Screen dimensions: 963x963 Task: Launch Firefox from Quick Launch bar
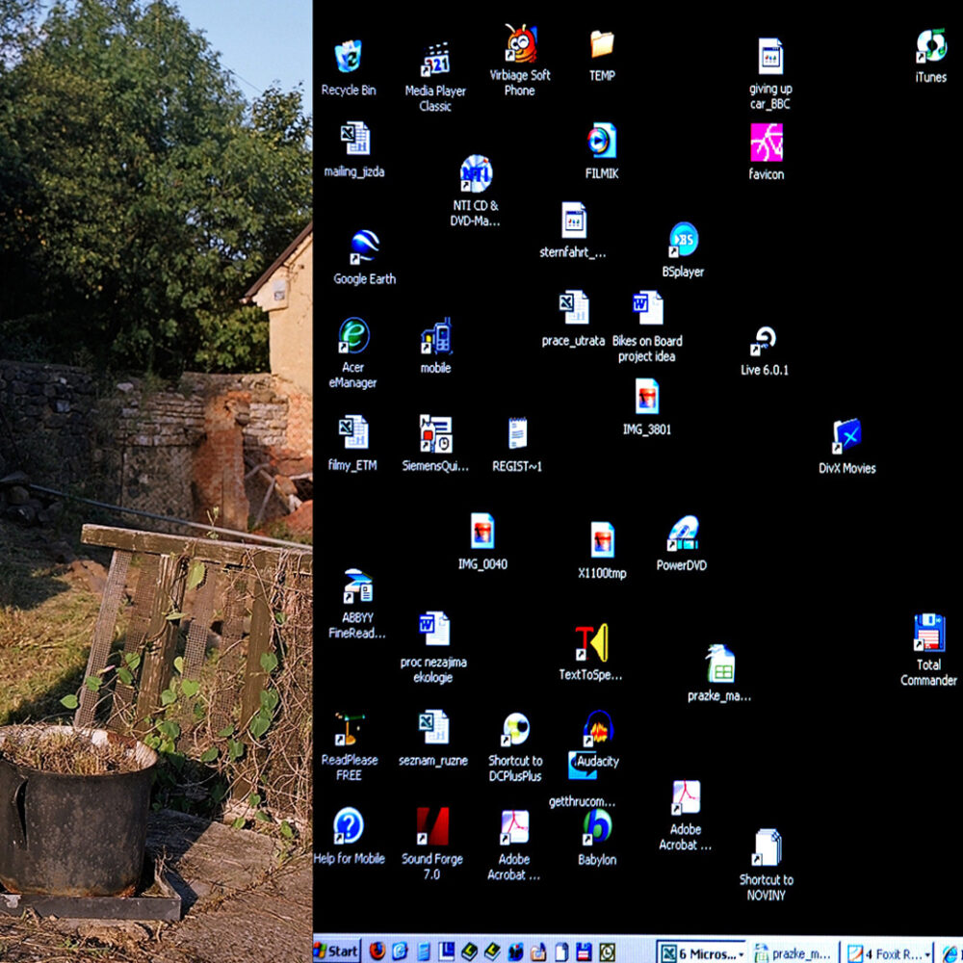[x=377, y=951]
